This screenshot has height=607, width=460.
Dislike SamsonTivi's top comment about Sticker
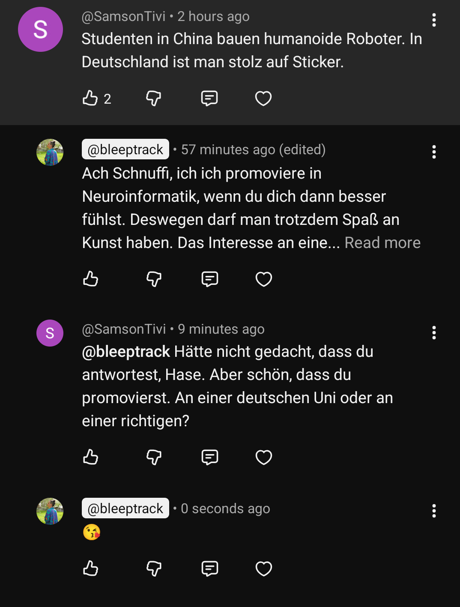click(153, 98)
